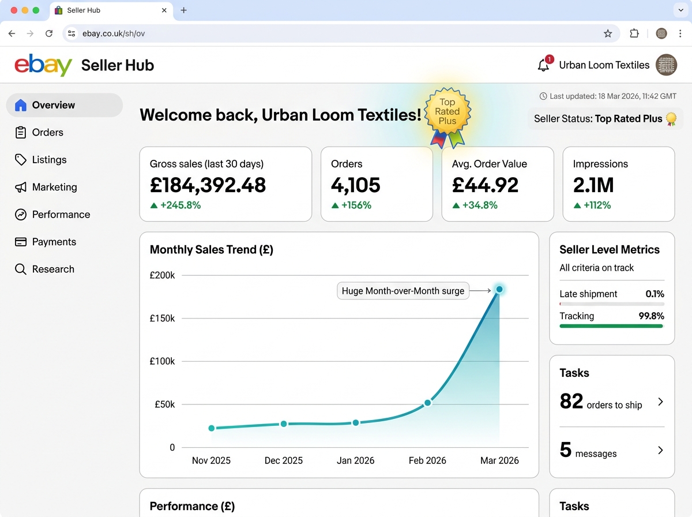Open the browser tab search dropdown

coord(680,10)
